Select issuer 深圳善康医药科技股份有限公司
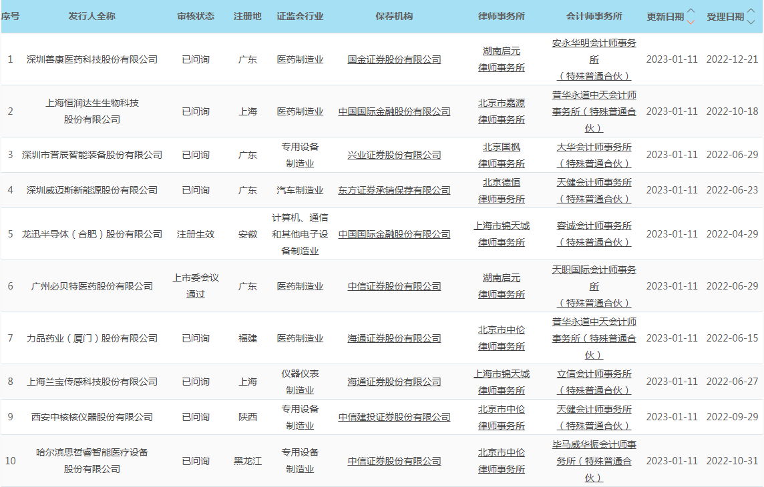Image resolution: width=764 pixels, height=487 pixels. 92,59
